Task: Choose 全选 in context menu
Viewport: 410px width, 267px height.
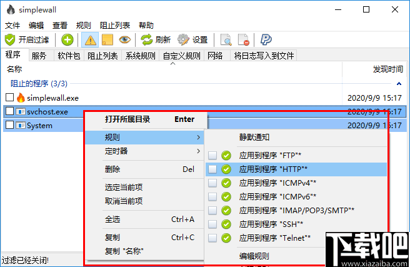Action: click(144, 219)
